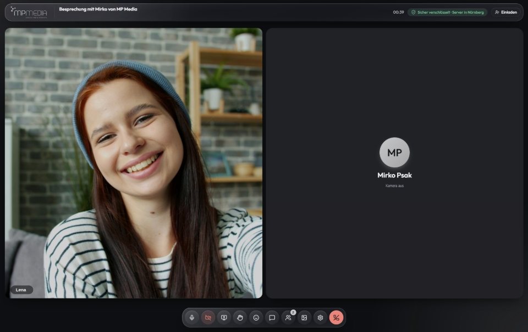Click the 00:39 call timer

pyautogui.click(x=398, y=13)
